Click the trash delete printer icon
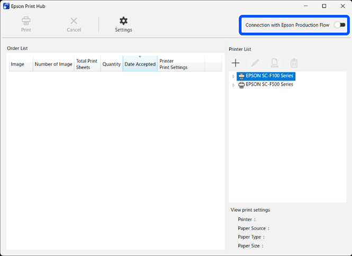Image resolution: width=352 pixels, height=256 pixels. click(294, 63)
